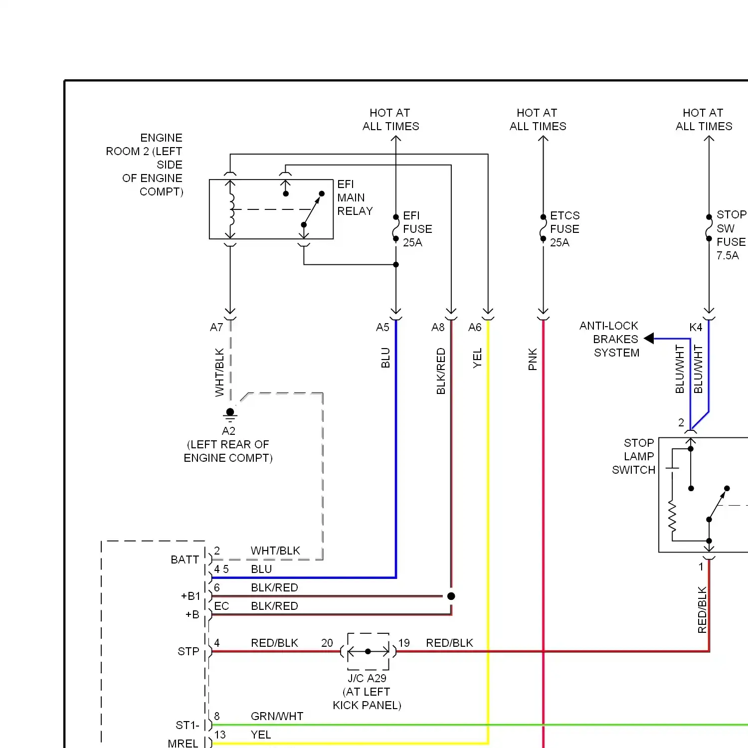The width and height of the screenshot is (748, 748).
Task: Click the STOP SW fuse symbol
Action: 709,228
